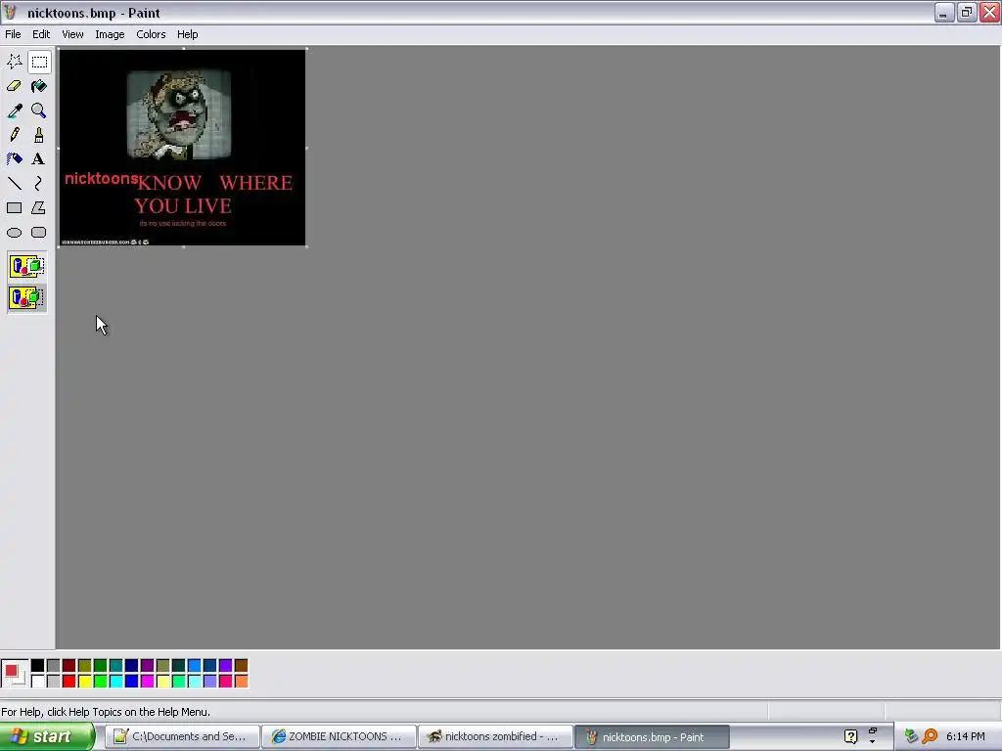Select the Polygon tool
The image size is (1002, 751).
[x=39, y=207]
